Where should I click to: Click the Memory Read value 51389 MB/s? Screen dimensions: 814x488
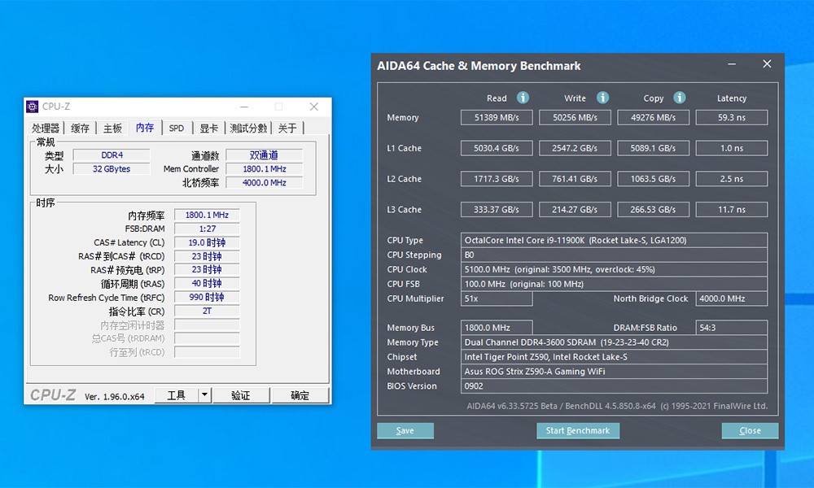point(497,118)
